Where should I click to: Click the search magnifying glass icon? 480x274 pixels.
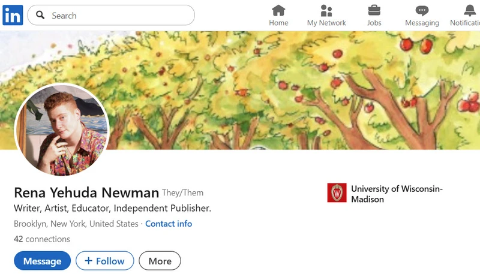pos(40,16)
